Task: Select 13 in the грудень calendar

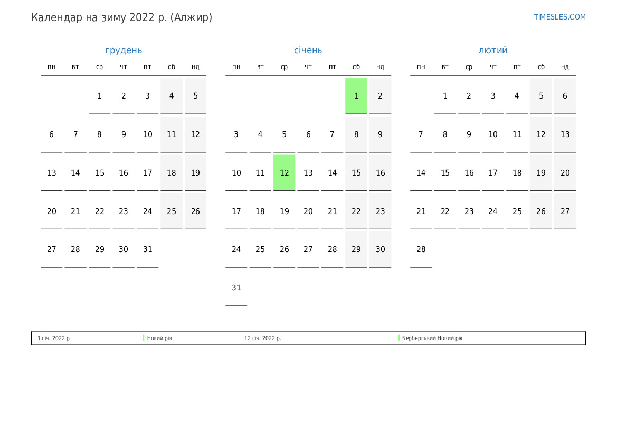Action: [x=52, y=173]
